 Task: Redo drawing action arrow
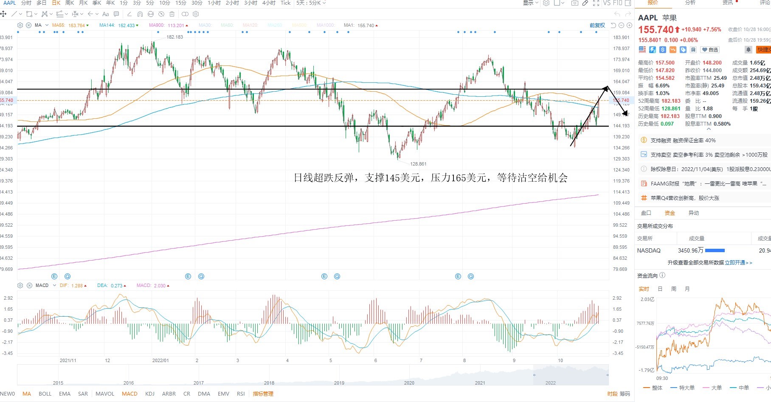click(x=628, y=14)
